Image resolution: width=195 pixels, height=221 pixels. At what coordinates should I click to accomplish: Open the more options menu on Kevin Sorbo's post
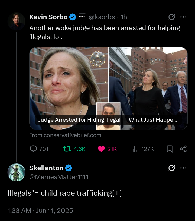pyautogui.click(x=183, y=17)
